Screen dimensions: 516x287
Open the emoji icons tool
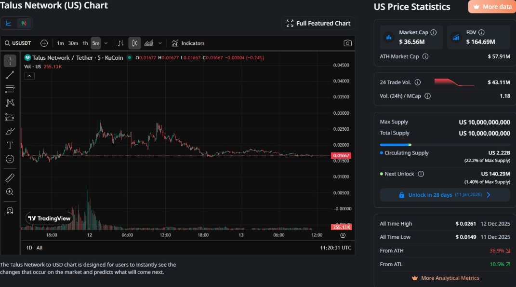coord(10,159)
